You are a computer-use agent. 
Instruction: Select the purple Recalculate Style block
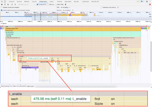point(30,67)
